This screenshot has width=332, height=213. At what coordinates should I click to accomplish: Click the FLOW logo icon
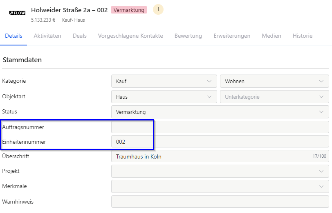point(17,13)
